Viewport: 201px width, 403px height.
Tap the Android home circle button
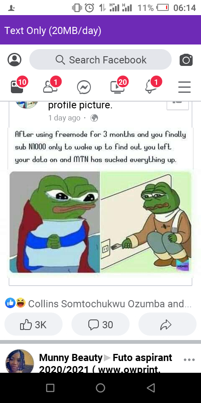[x=100, y=387]
